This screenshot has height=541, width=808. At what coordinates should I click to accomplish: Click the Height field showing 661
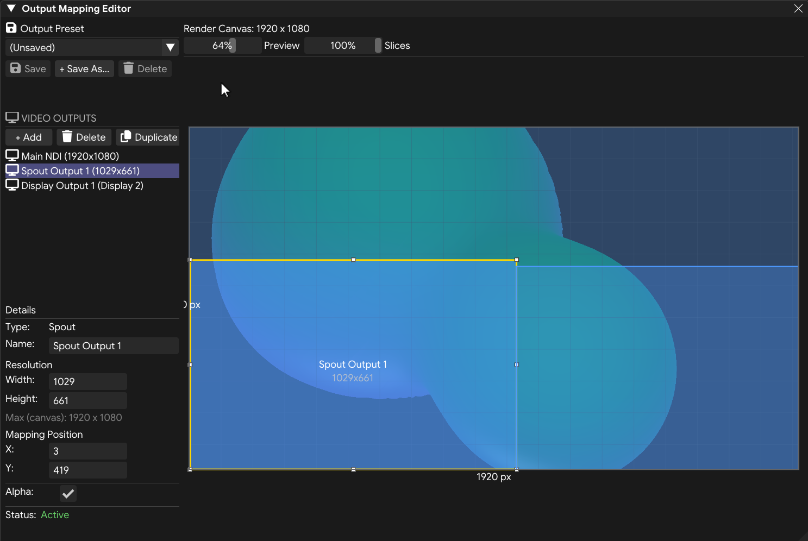(x=88, y=400)
